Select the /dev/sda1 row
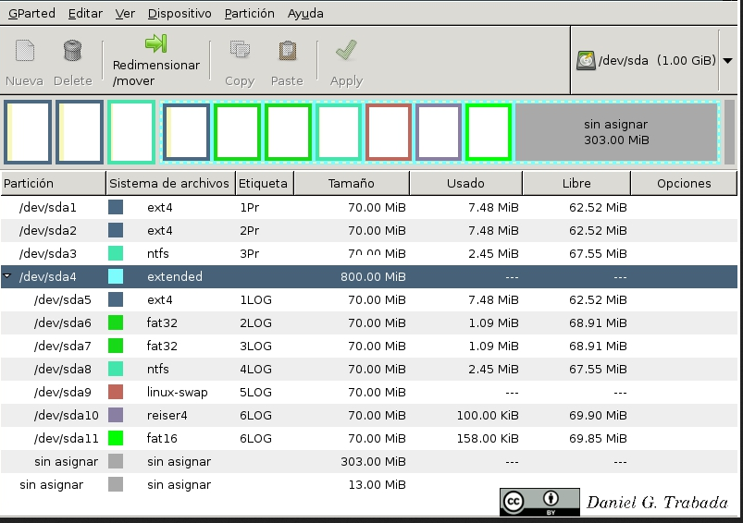 point(368,207)
